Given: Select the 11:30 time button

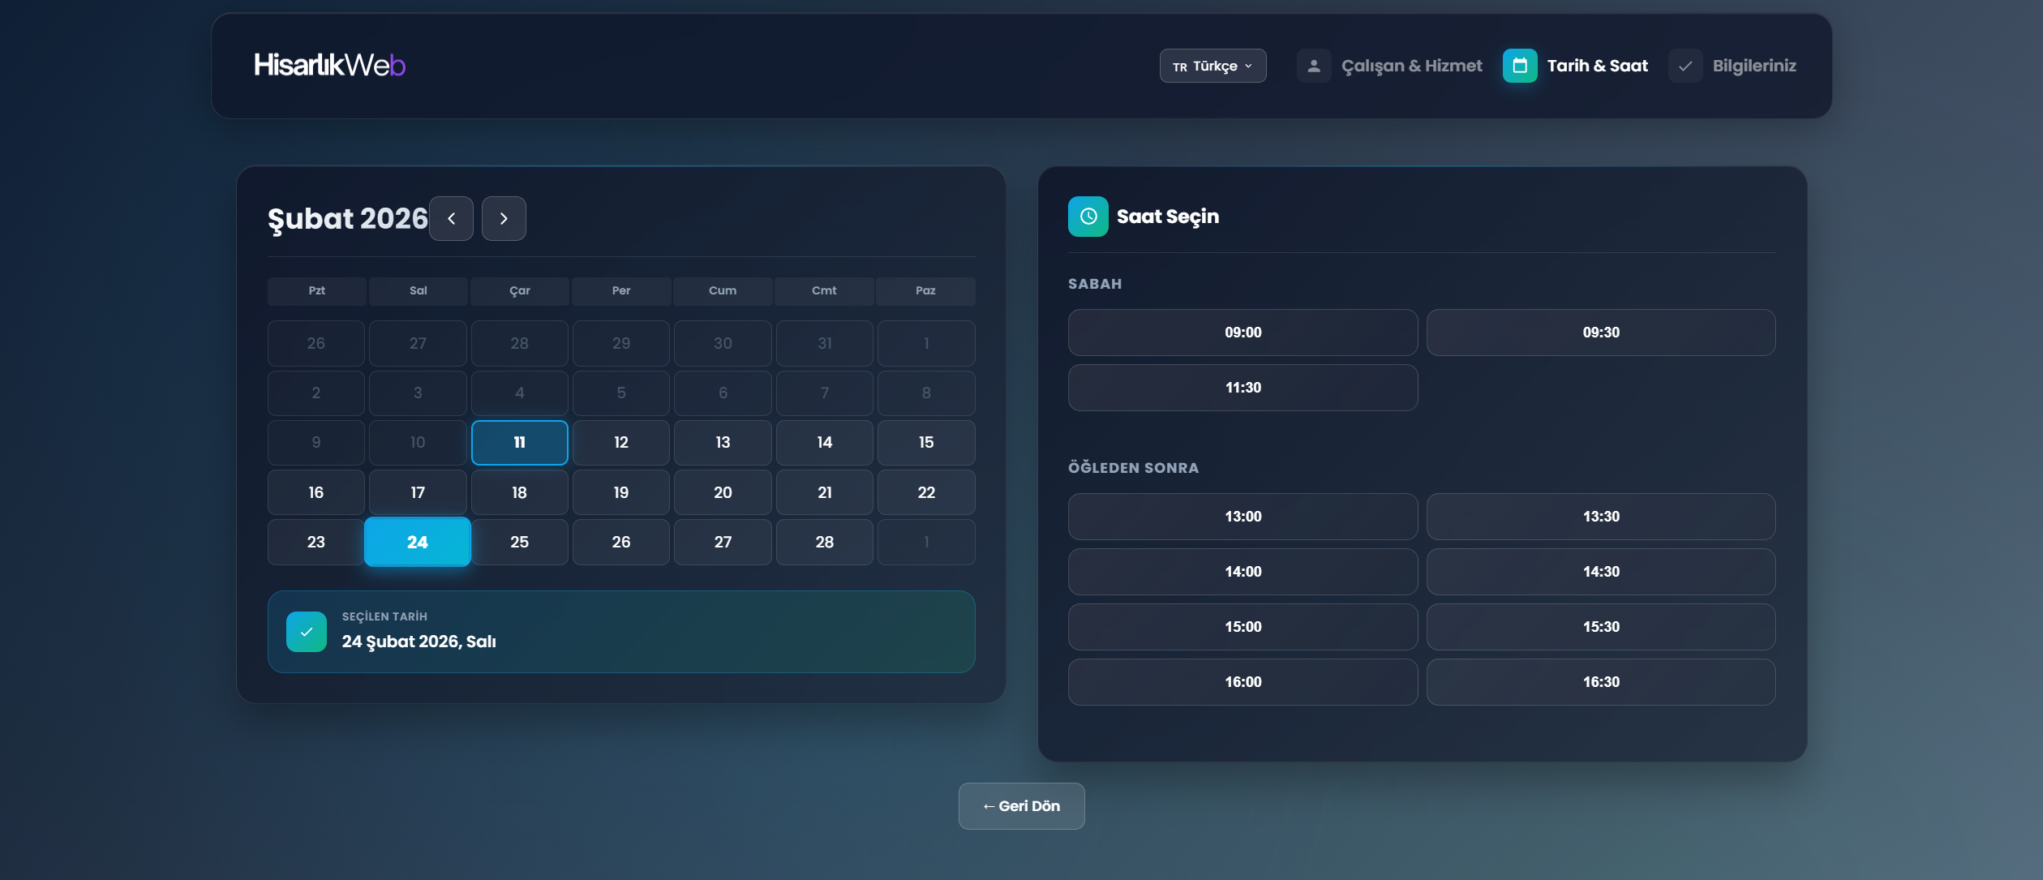Looking at the screenshot, I should click(1243, 388).
